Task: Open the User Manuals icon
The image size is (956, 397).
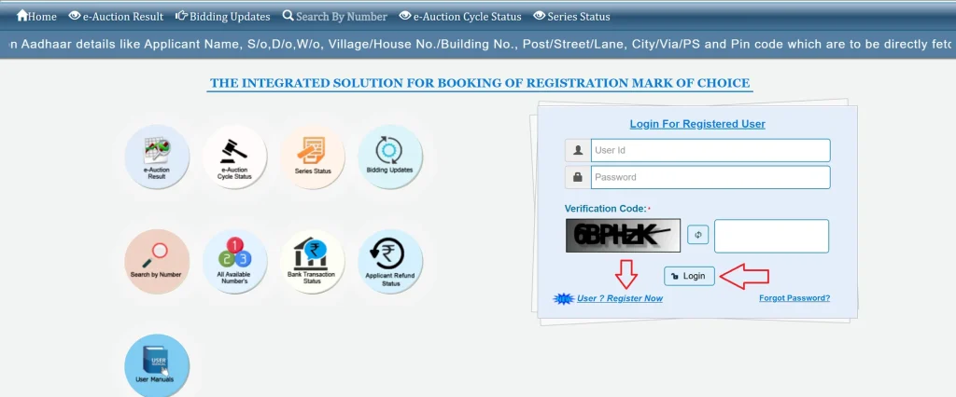Action: [x=157, y=365]
